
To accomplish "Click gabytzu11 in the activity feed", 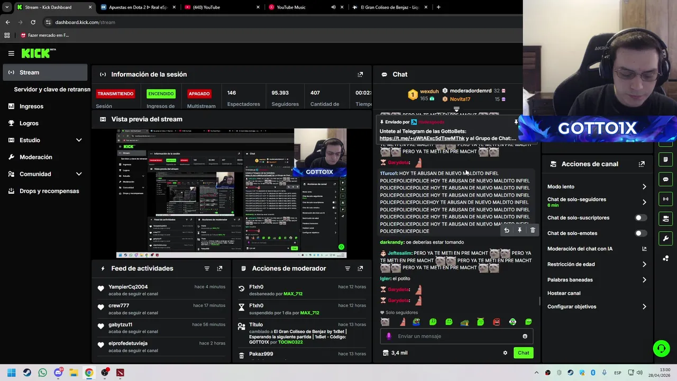I will click(120, 324).
